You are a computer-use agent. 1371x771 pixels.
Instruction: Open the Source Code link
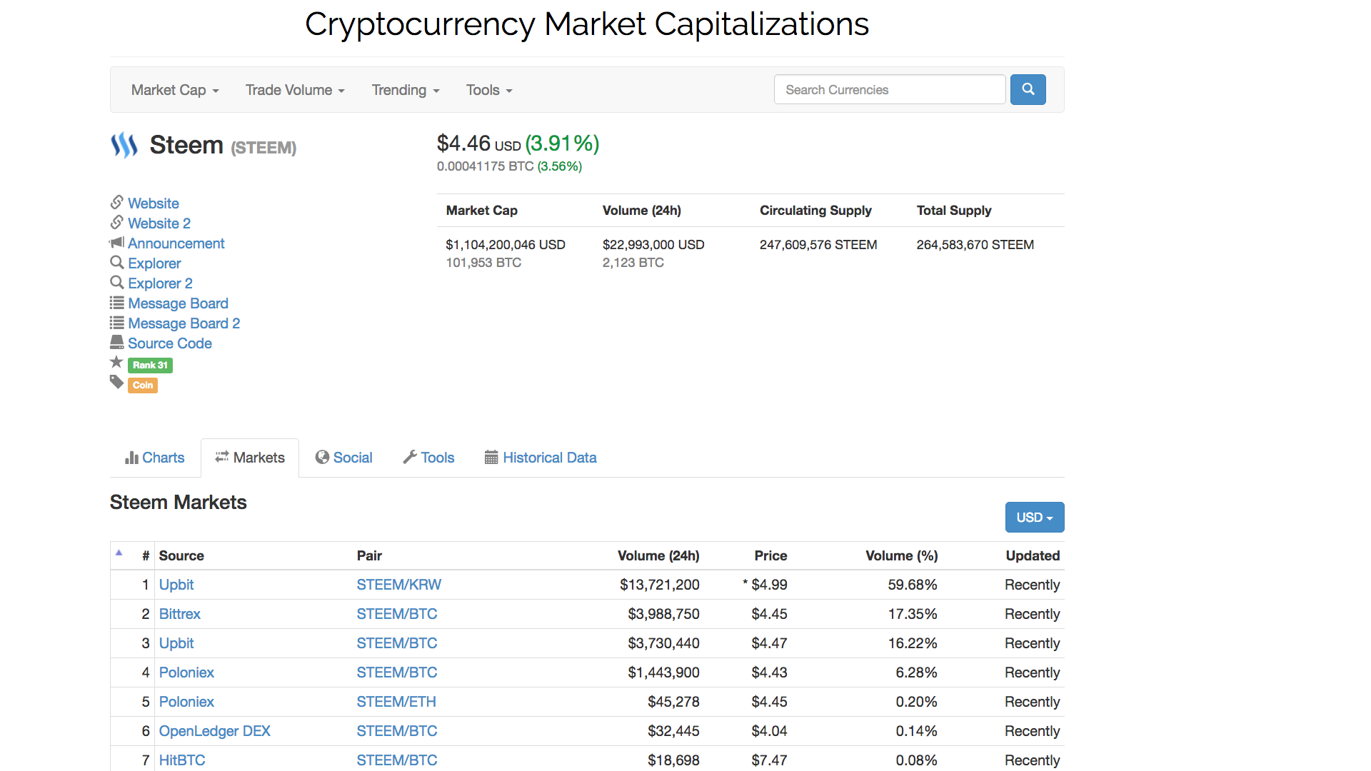click(x=170, y=343)
